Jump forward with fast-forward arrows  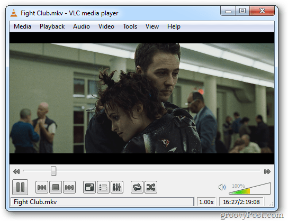pyautogui.click(x=267, y=172)
